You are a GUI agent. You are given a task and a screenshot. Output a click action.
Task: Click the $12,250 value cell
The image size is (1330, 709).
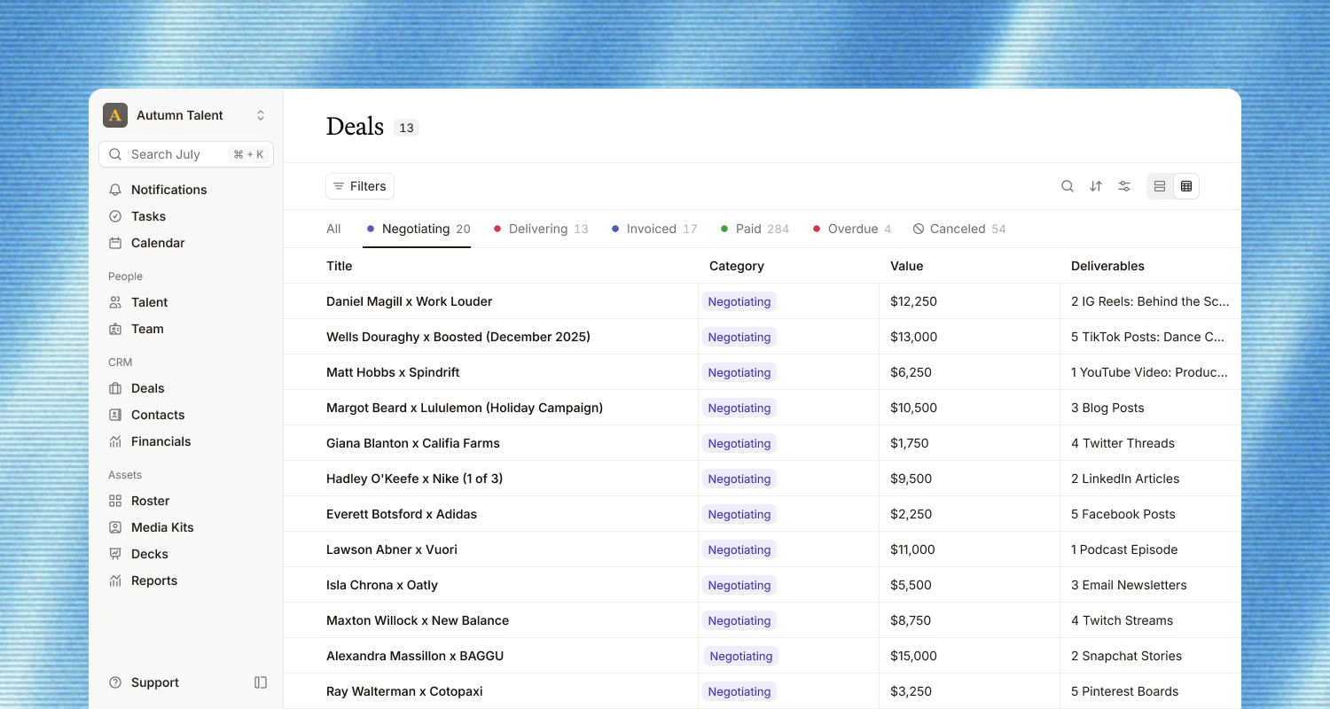913,301
